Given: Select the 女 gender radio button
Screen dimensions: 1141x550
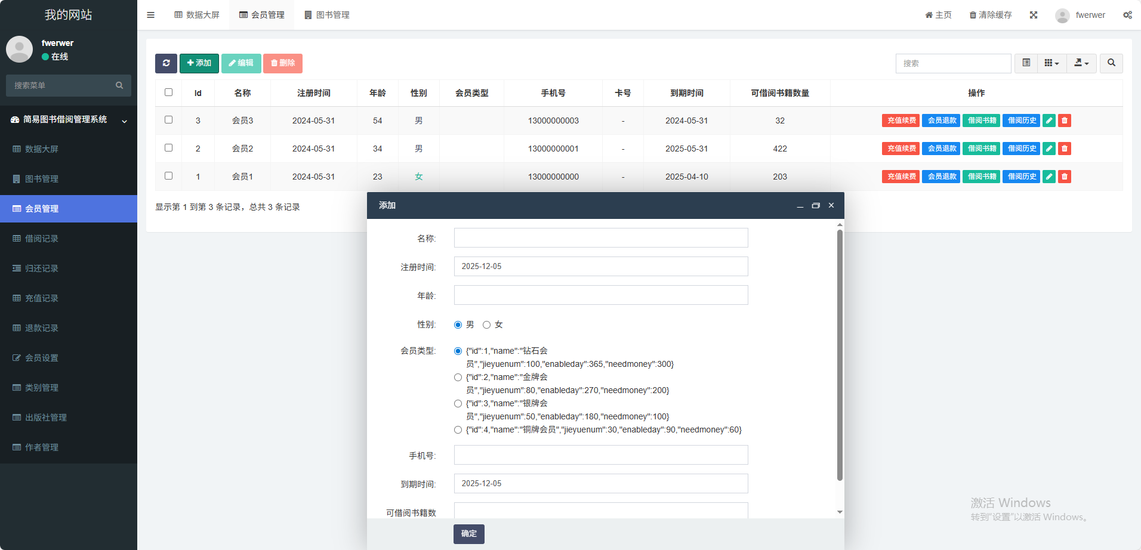Looking at the screenshot, I should click(x=486, y=325).
